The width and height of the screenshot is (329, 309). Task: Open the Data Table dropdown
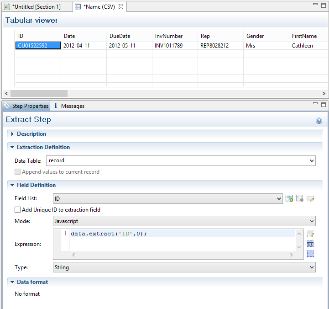(312, 161)
